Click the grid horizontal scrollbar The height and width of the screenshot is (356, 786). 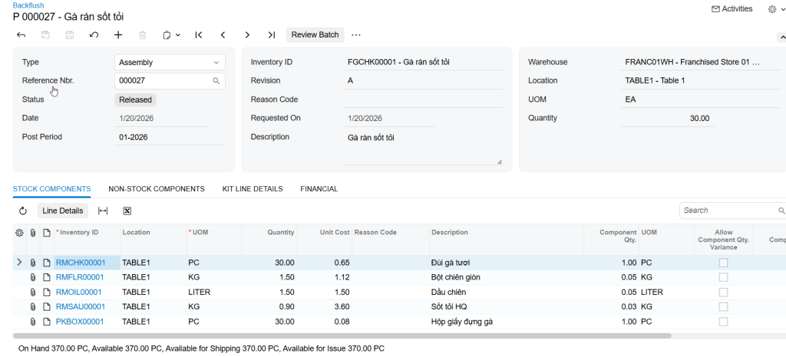[342, 335]
